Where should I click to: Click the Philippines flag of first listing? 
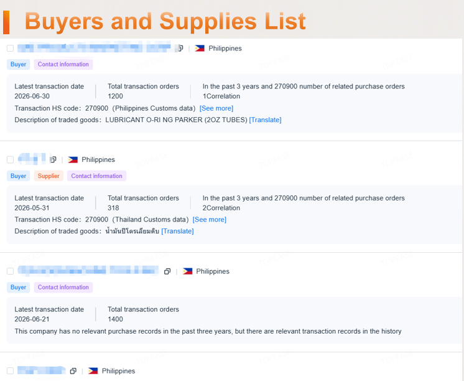tap(200, 49)
